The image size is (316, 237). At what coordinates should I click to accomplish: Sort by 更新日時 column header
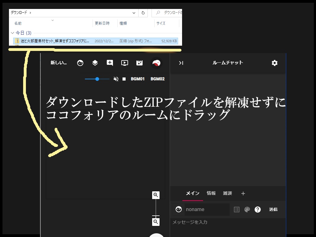(x=102, y=23)
